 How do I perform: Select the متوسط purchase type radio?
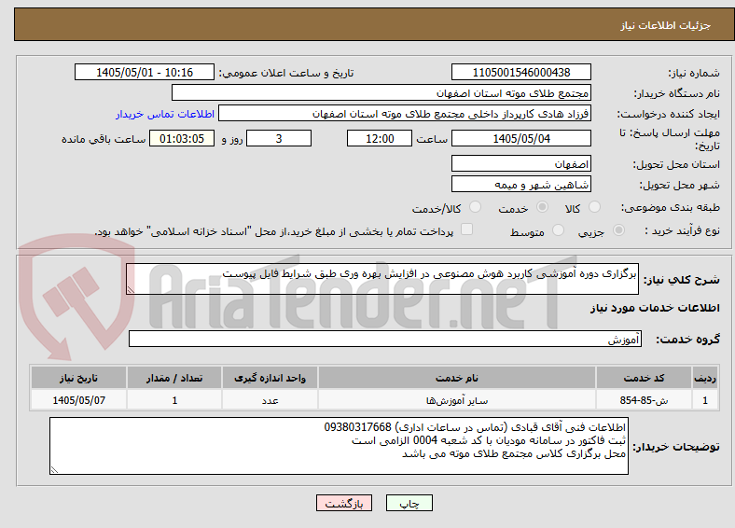pos(558,229)
